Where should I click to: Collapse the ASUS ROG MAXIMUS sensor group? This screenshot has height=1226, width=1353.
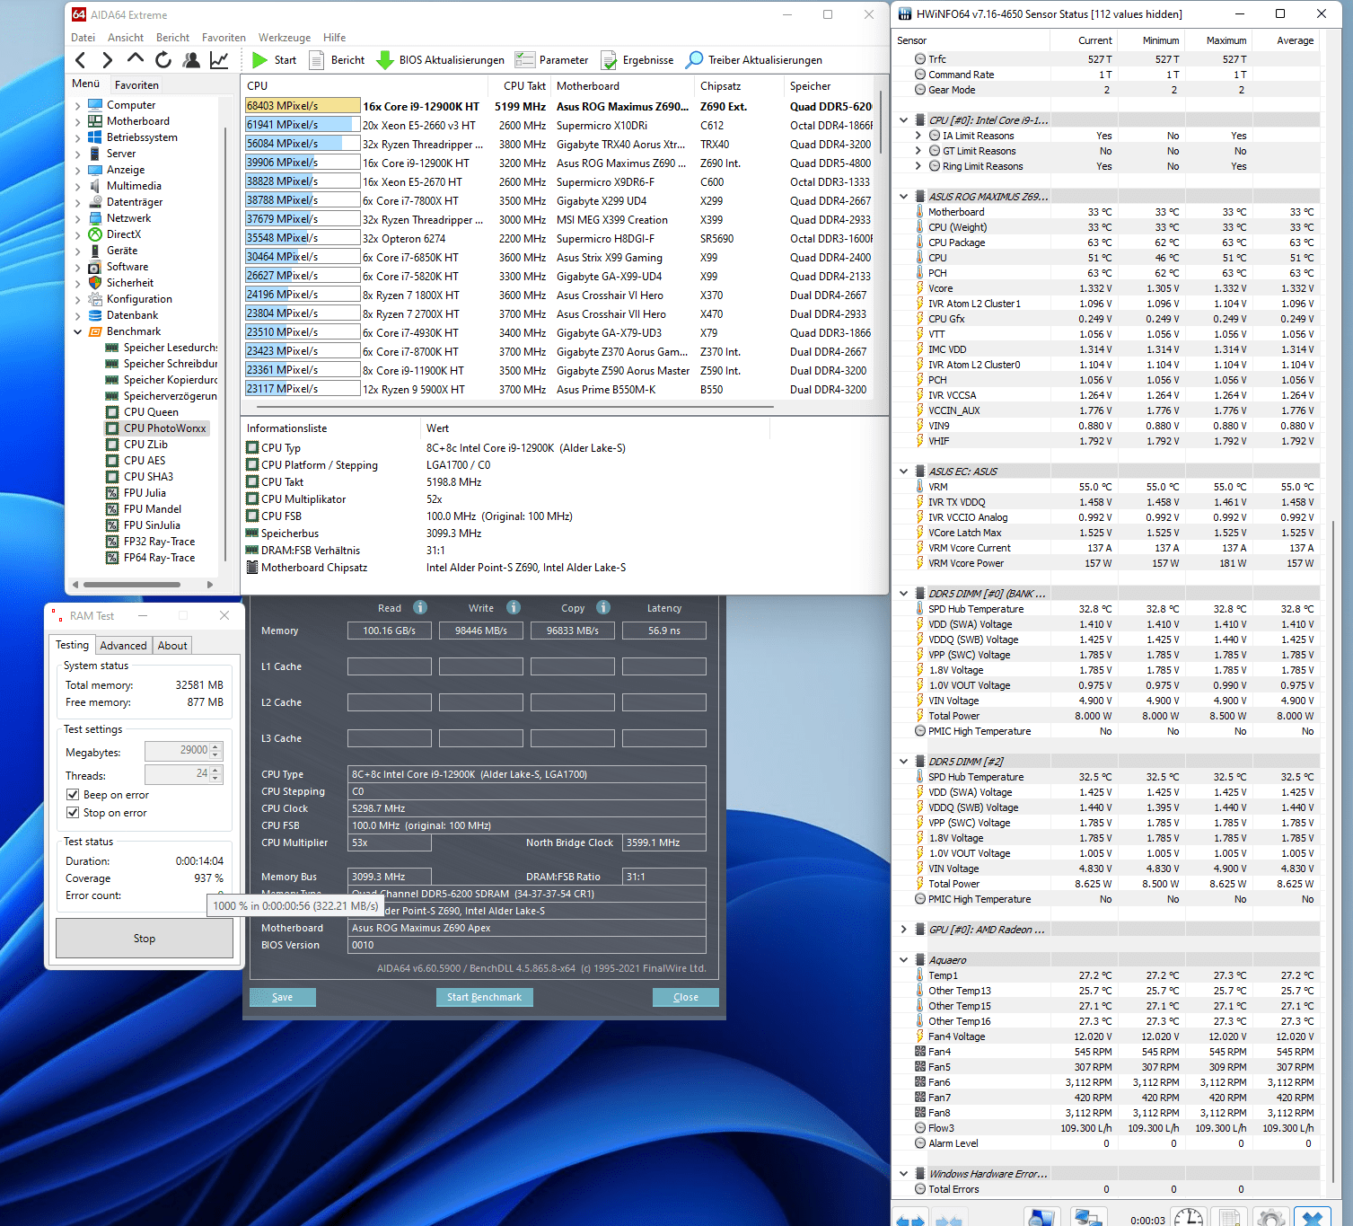point(903,197)
